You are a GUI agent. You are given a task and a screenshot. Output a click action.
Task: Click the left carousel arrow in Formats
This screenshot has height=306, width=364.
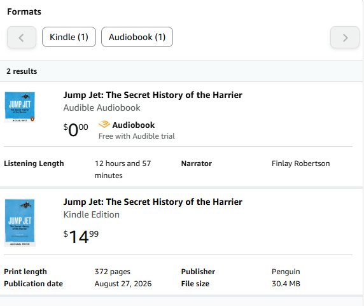(22, 38)
